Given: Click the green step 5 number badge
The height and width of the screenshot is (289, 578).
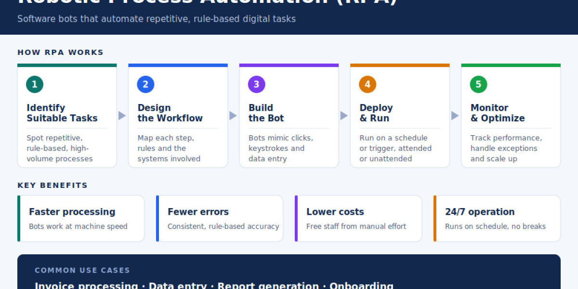Looking at the screenshot, I should point(478,84).
